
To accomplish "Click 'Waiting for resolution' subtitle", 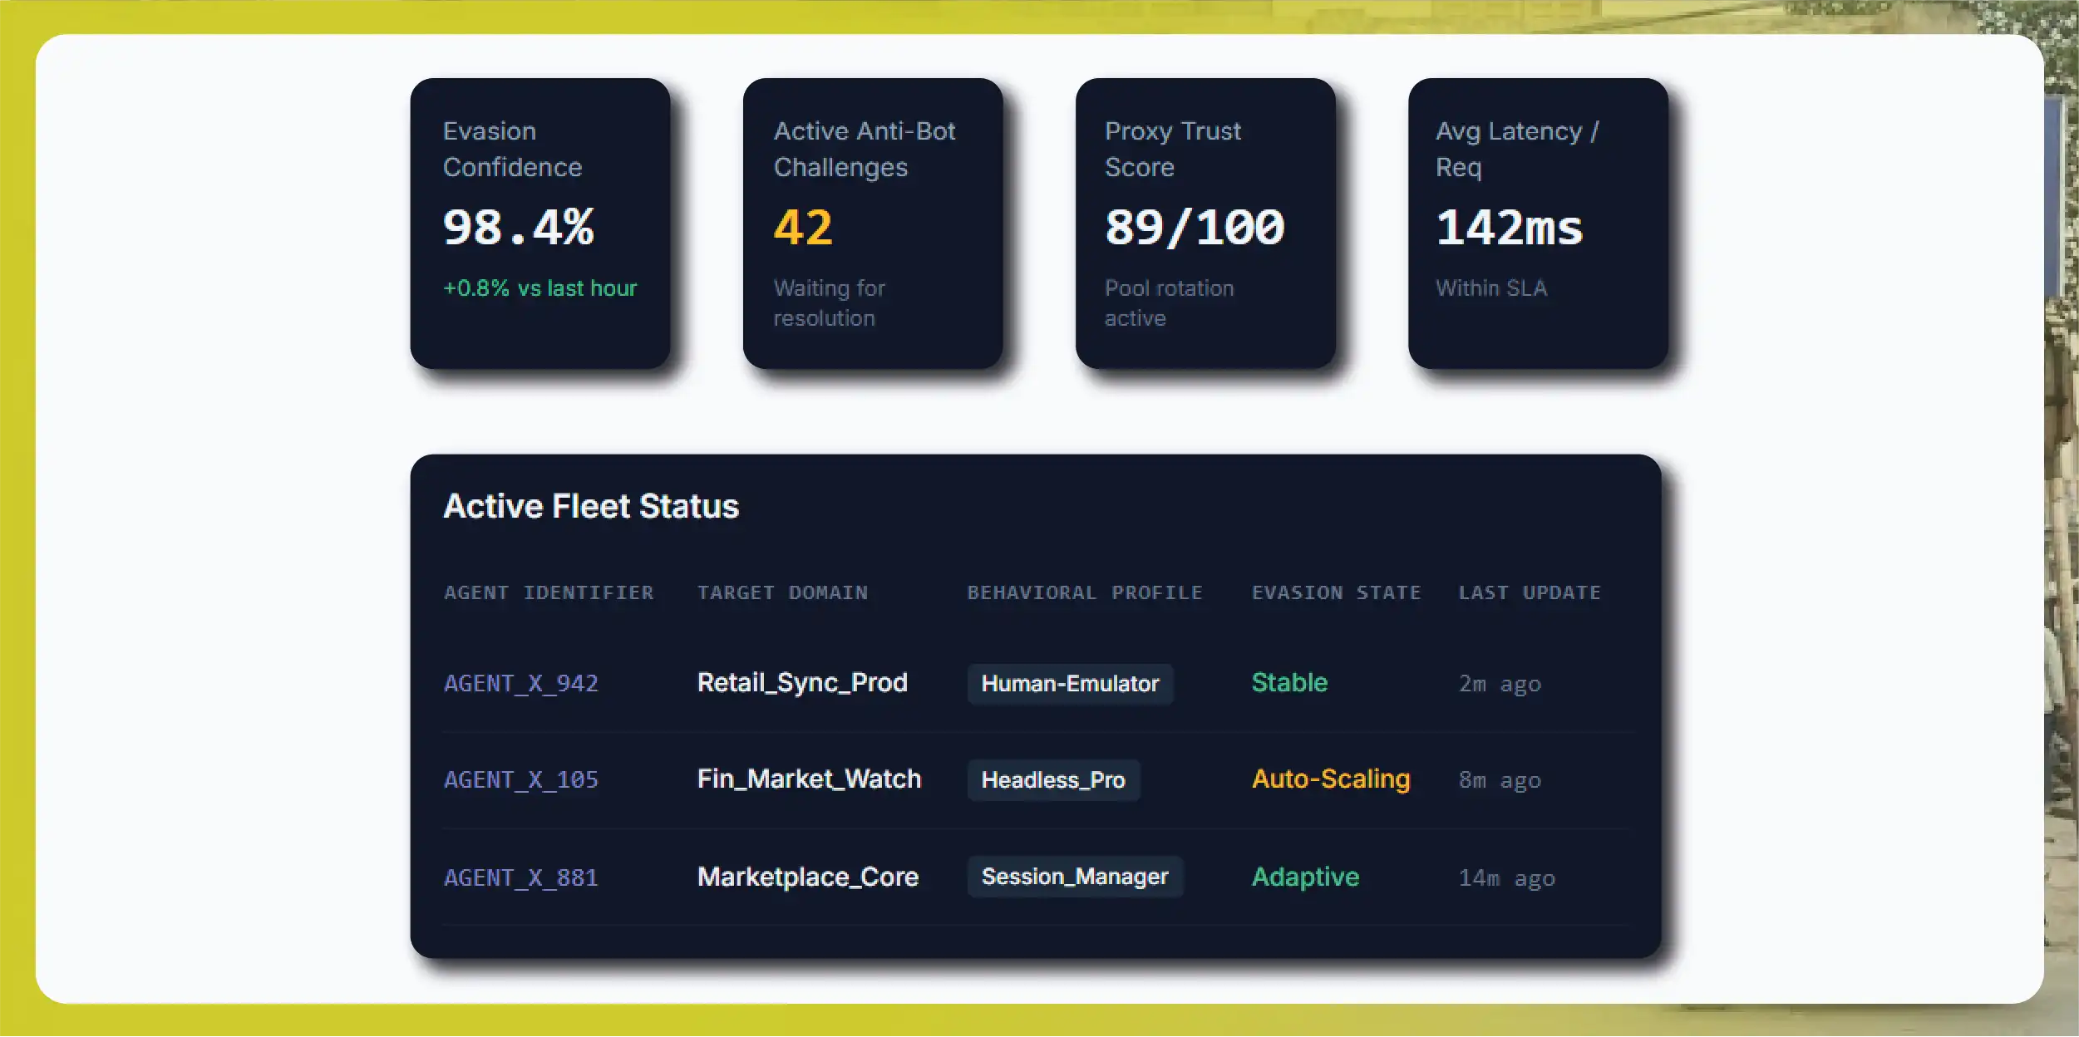I will (830, 303).
